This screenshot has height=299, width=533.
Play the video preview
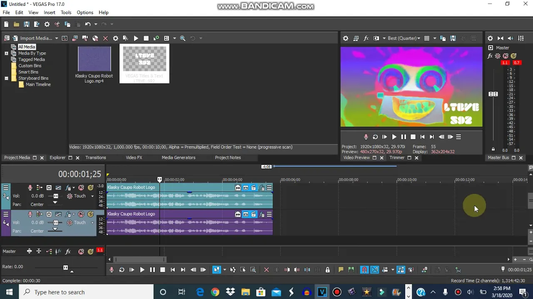tap(394, 137)
